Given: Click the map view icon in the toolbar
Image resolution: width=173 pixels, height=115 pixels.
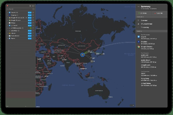Looking at the screenshot, I should point(33,6).
